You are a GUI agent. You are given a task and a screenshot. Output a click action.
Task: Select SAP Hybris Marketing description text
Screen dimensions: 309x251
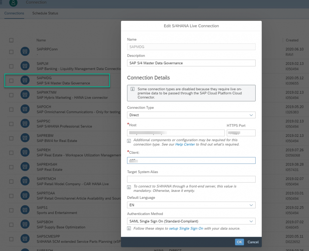click(x=72, y=98)
